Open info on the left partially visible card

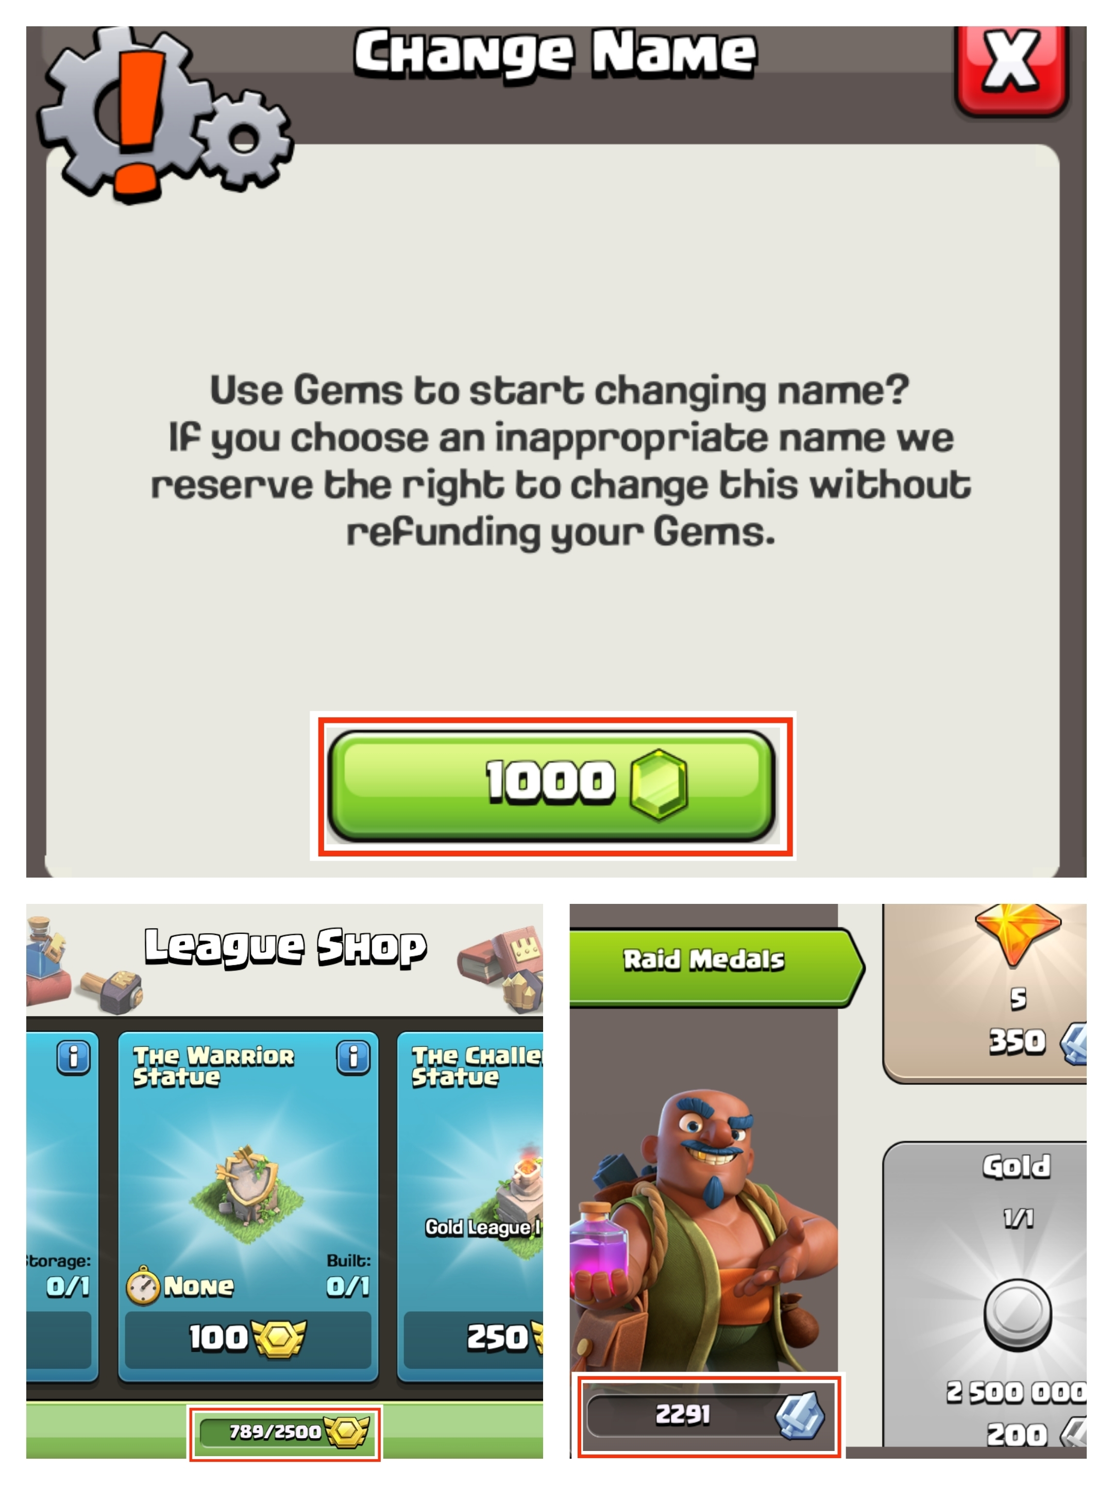pos(73,1058)
